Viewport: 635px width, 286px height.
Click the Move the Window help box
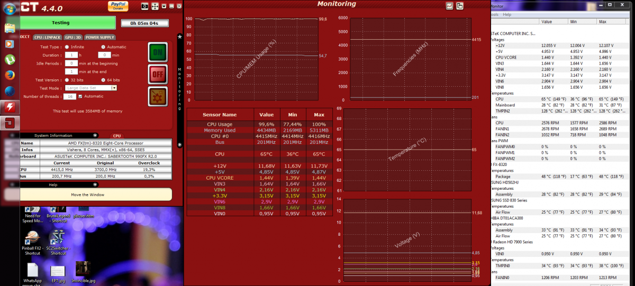pyautogui.click(x=88, y=195)
